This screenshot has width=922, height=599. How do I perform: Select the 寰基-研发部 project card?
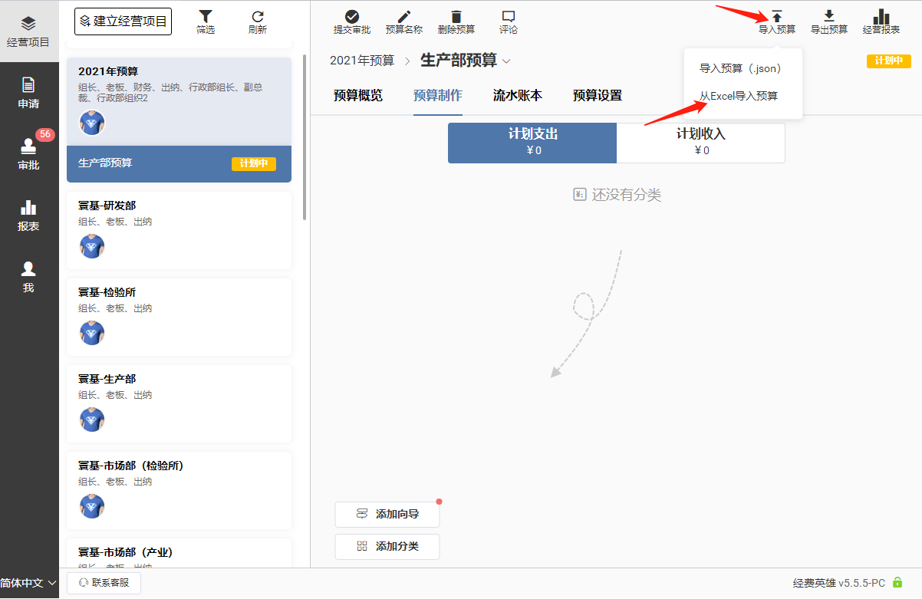point(179,230)
